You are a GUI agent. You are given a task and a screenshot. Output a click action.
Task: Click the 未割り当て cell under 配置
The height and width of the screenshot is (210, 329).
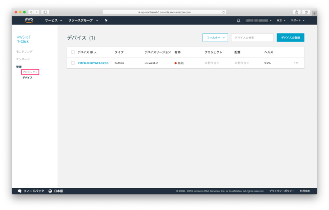(x=242, y=63)
